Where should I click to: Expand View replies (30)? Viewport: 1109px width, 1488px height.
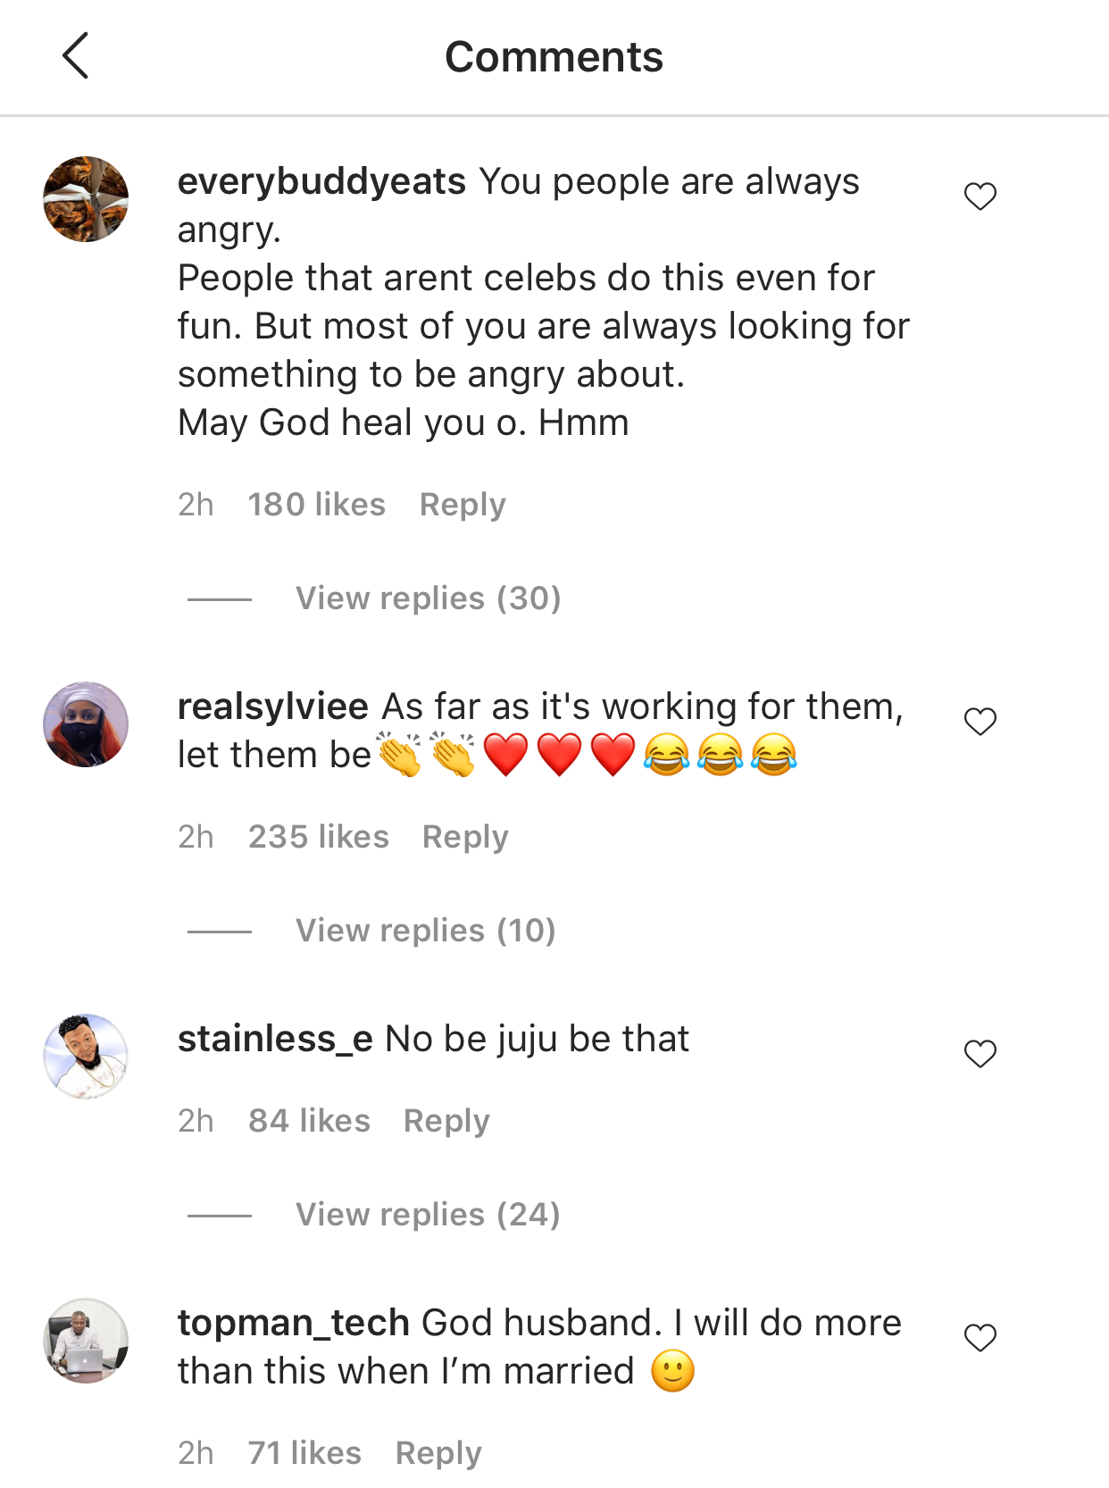(428, 598)
